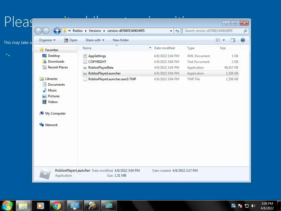Screen dimensions: 281x211
Task: Select Network in the navigation pane
Action: coord(51,125)
